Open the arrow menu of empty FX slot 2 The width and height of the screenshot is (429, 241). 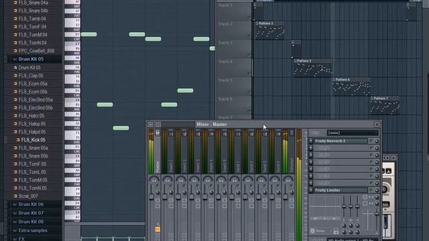pyautogui.click(x=311, y=148)
